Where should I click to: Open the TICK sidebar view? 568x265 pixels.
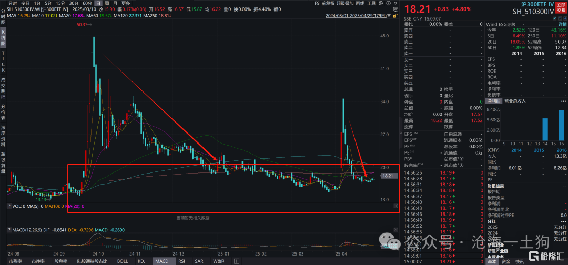point(3,62)
